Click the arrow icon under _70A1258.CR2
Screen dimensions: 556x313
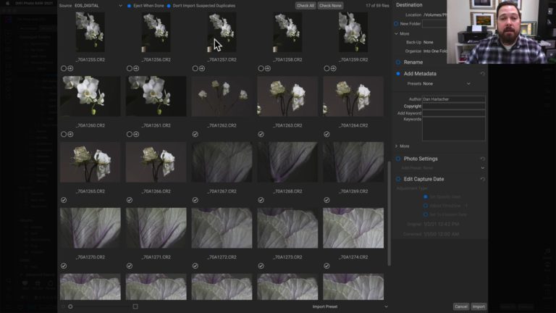[x=268, y=69]
